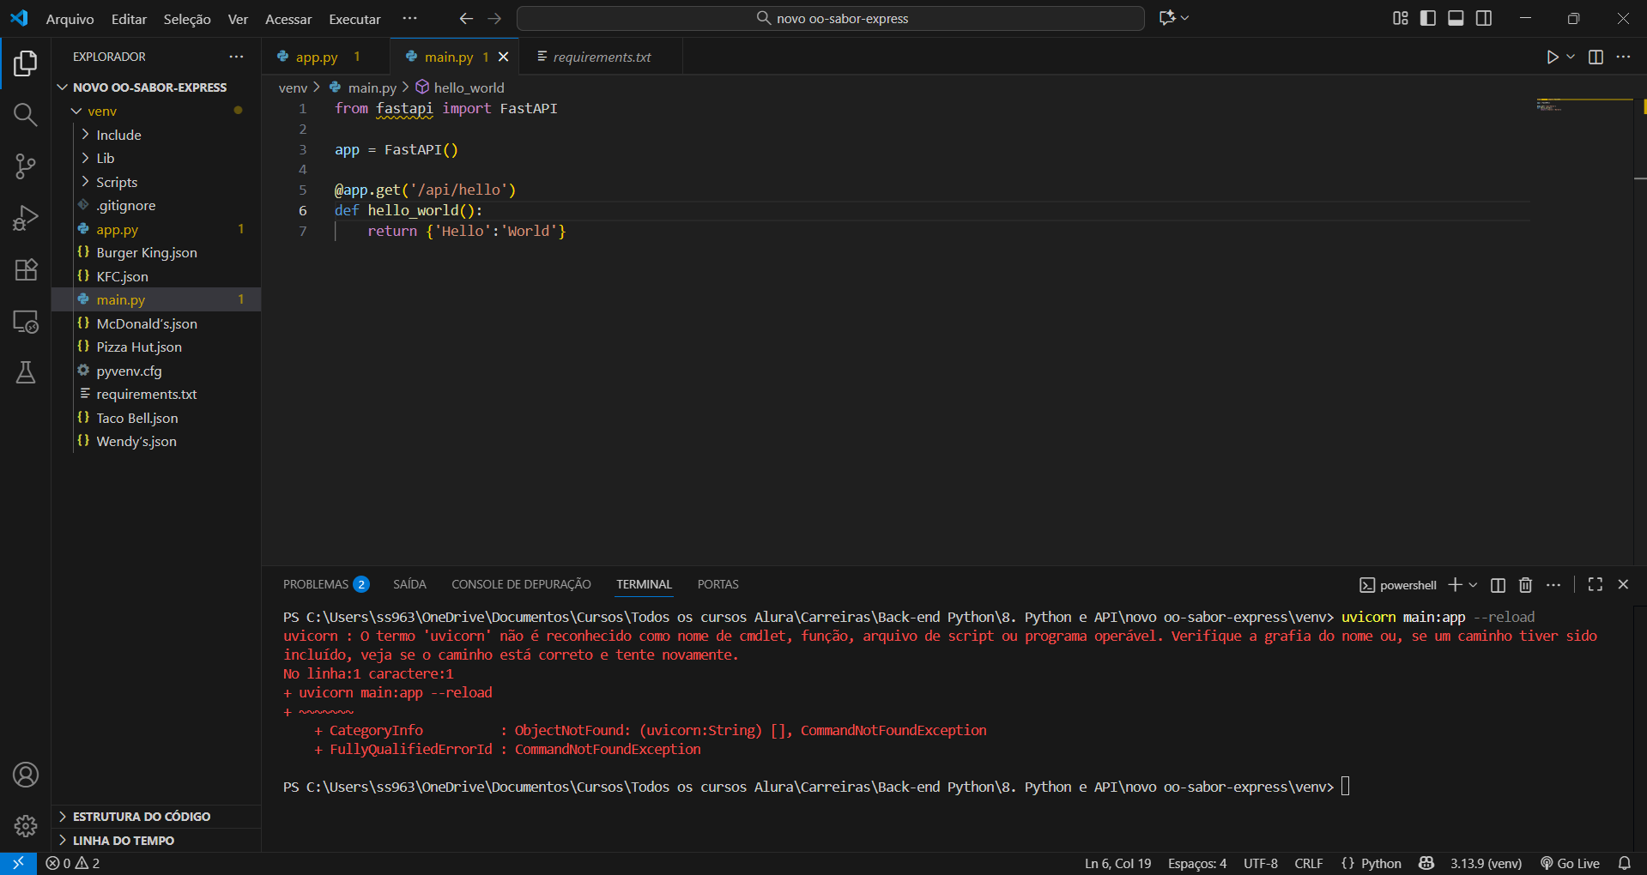Click Go Live in status bar
This screenshot has height=875, width=1647.
pyautogui.click(x=1570, y=863)
